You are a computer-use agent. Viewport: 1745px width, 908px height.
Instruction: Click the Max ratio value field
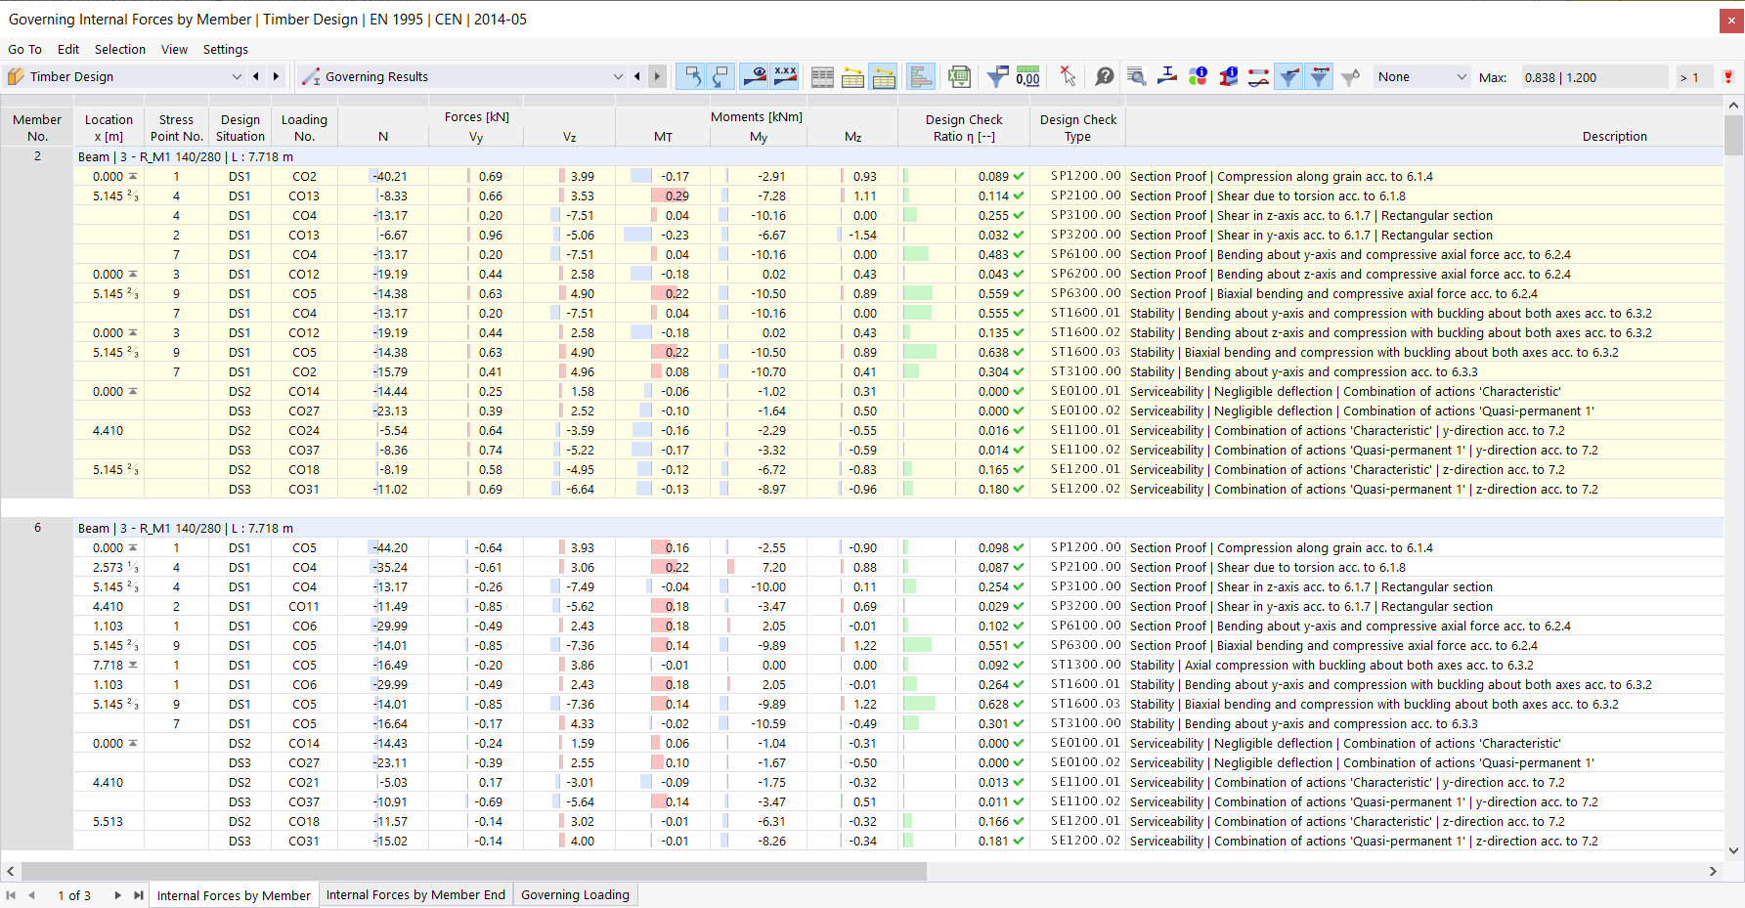click(x=1594, y=77)
